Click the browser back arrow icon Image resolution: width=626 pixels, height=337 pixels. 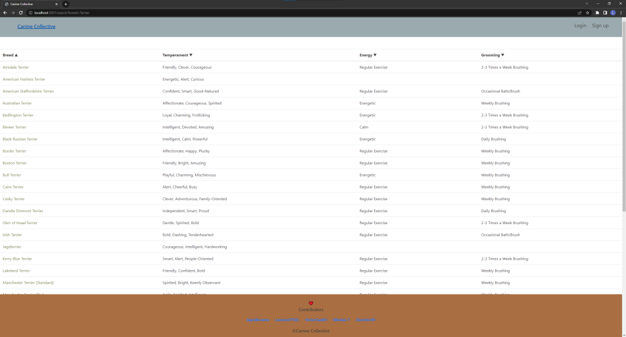pyautogui.click(x=5, y=12)
